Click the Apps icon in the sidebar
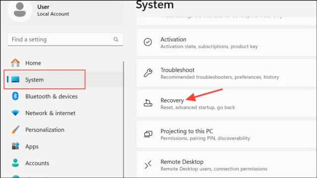The image size is (317, 178). click(15, 146)
